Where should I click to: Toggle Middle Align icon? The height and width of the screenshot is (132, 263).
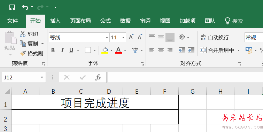pyautogui.click(x=161, y=37)
